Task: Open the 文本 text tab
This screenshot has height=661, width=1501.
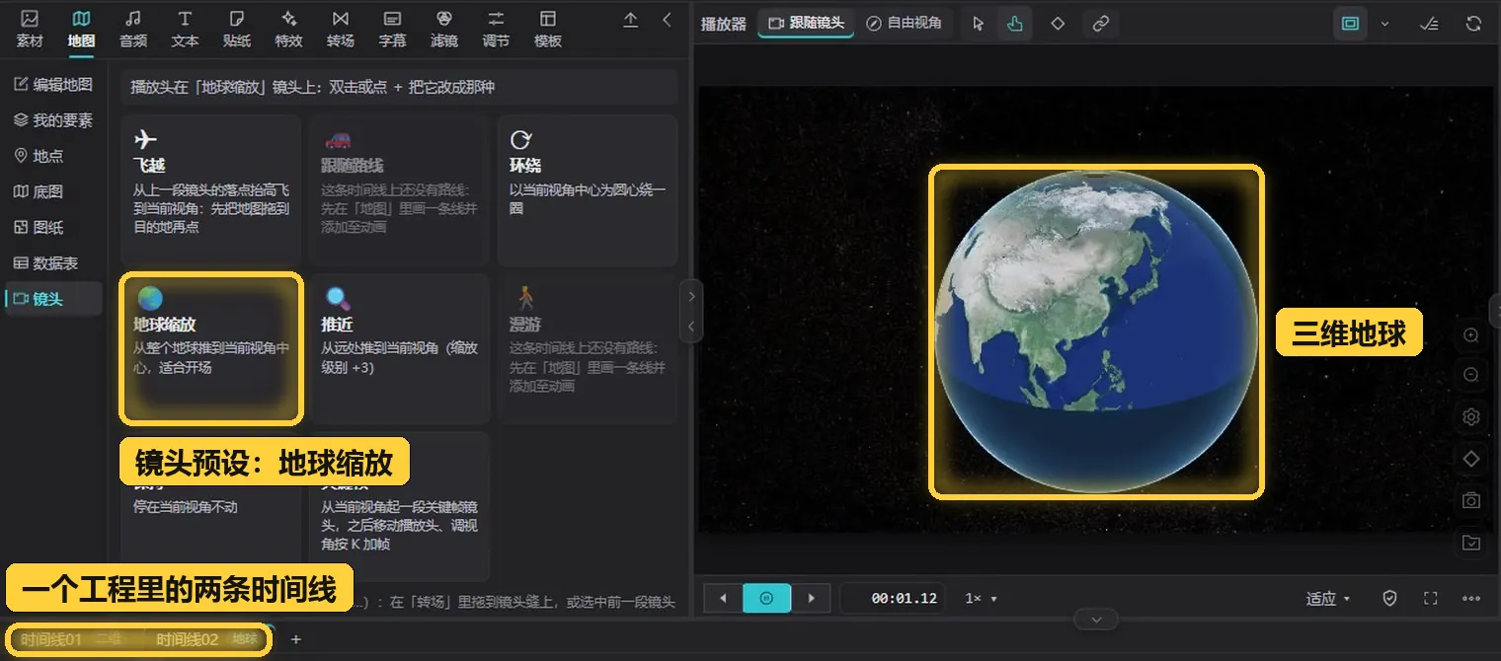Action: [185, 29]
